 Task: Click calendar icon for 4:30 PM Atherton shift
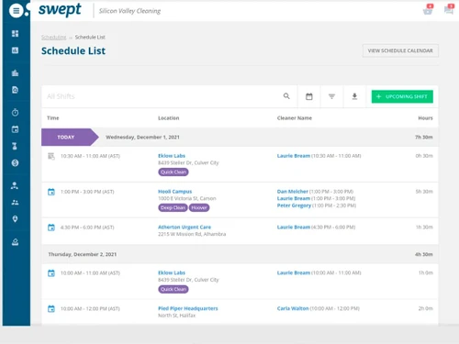(x=51, y=227)
